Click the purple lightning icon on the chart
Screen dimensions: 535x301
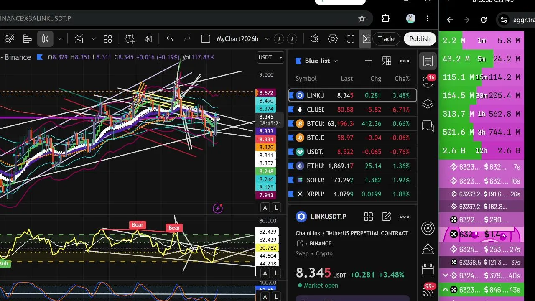click(x=218, y=208)
